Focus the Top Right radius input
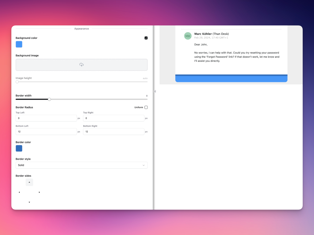 tap(113, 118)
